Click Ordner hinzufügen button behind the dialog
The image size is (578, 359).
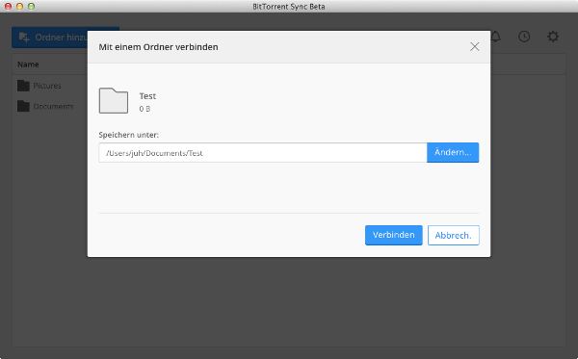point(50,38)
